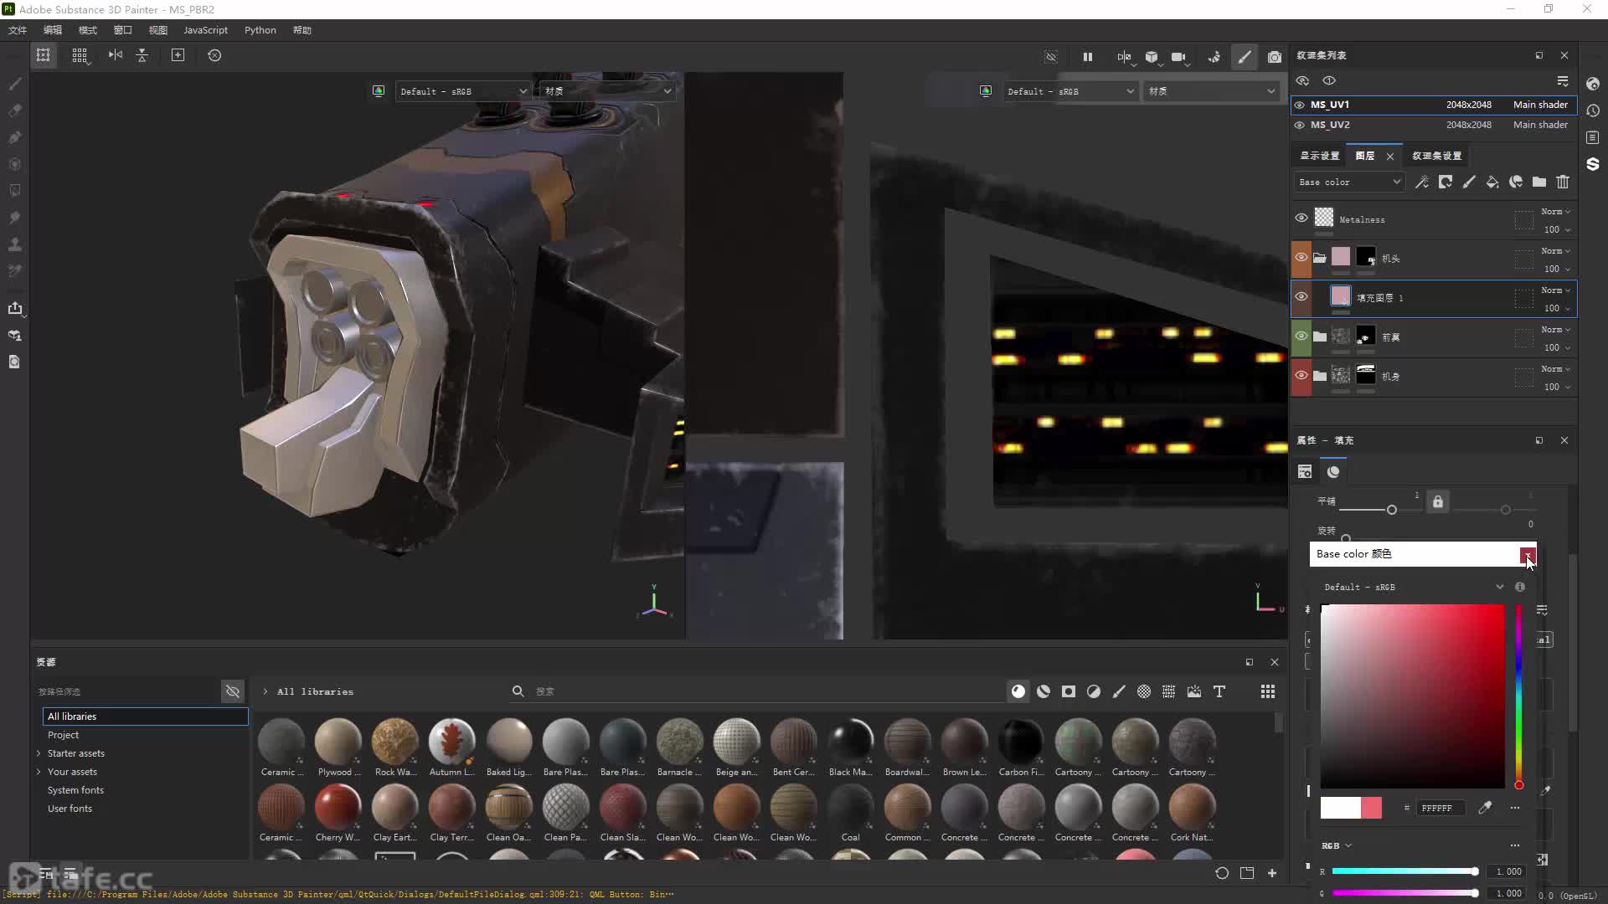Select the Projection tool in left toolbar
The image size is (1608, 904).
(x=14, y=137)
